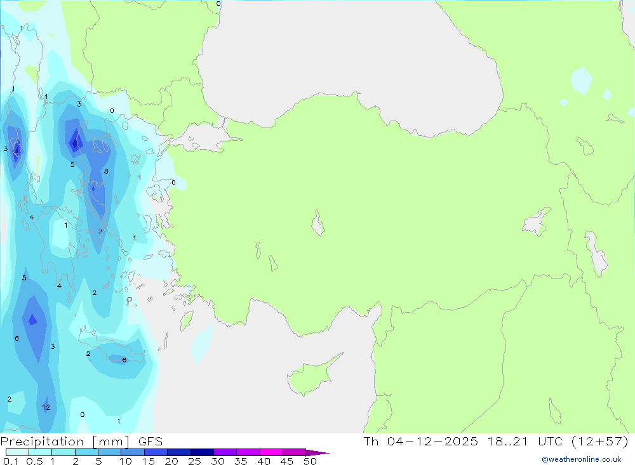Click the 'GFS' model label

point(150,442)
